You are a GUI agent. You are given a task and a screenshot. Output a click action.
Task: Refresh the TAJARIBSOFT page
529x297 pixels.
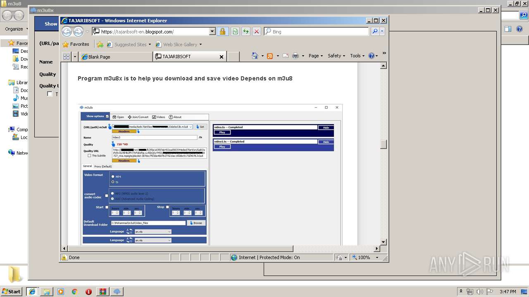[x=246, y=31]
